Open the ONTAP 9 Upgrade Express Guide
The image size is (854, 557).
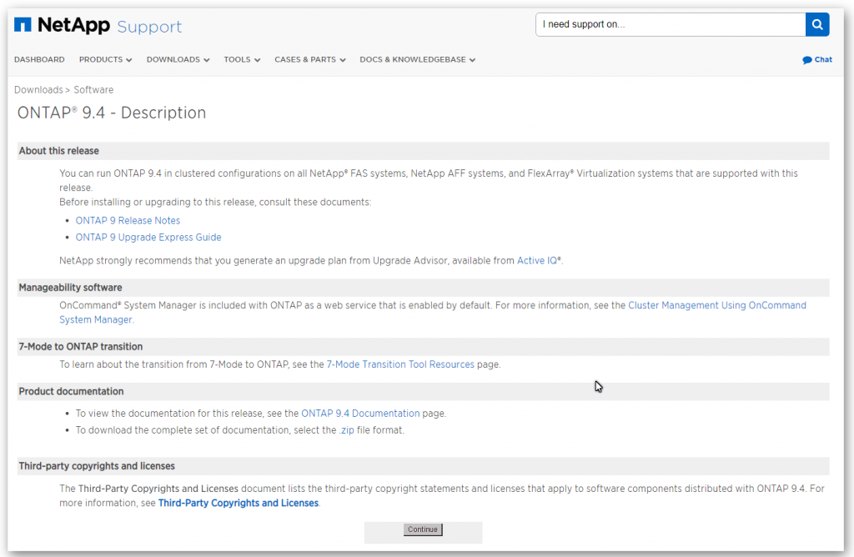coord(148,237)
